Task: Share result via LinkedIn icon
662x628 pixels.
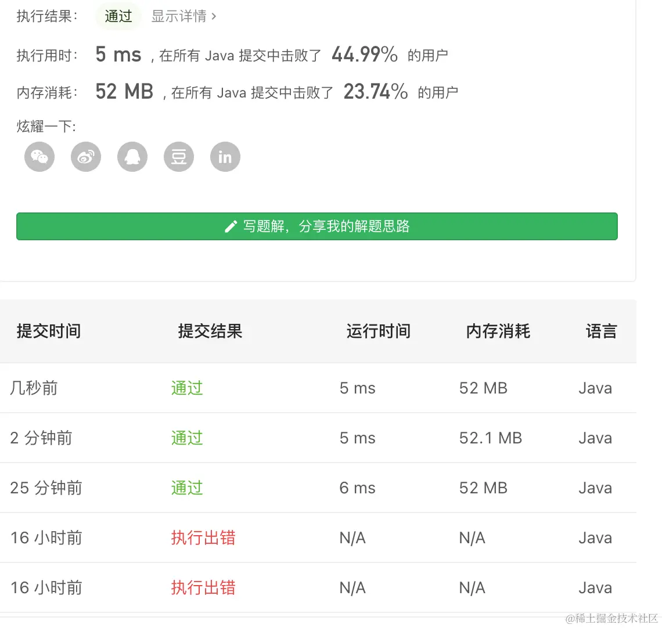Action: pos(225,156)
